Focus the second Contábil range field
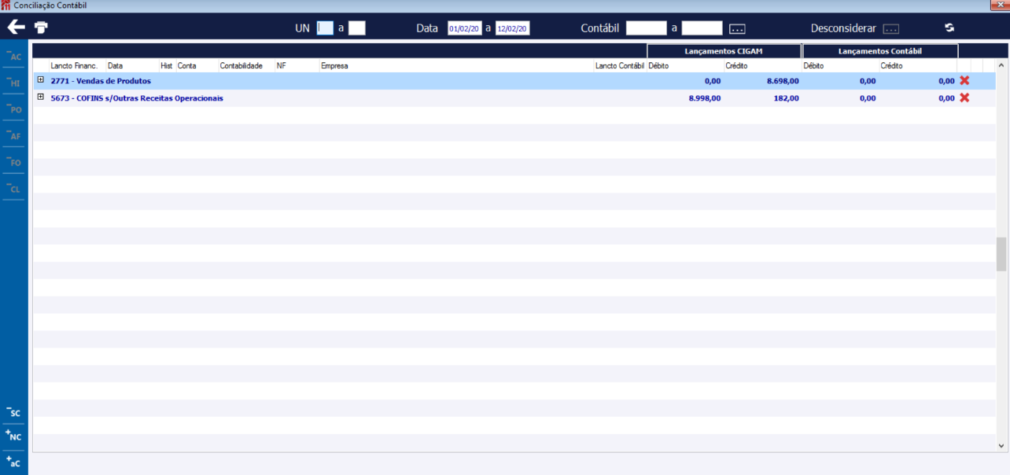 click(702, 28)
